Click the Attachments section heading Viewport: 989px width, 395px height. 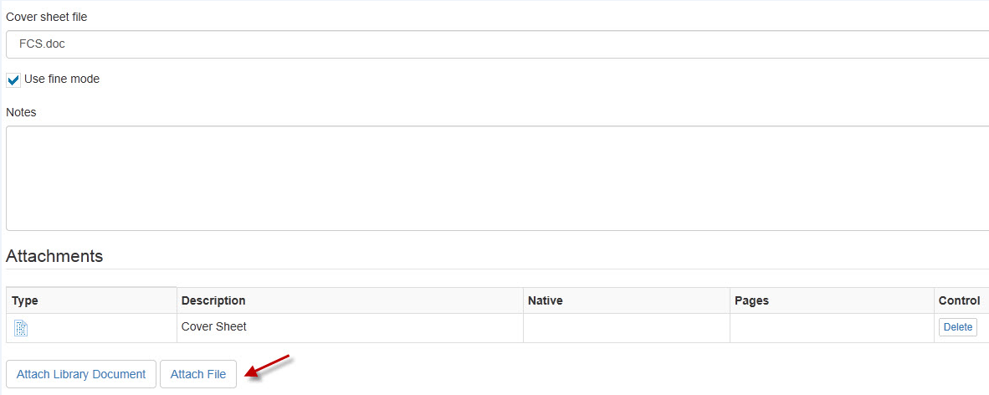[54, 256]
